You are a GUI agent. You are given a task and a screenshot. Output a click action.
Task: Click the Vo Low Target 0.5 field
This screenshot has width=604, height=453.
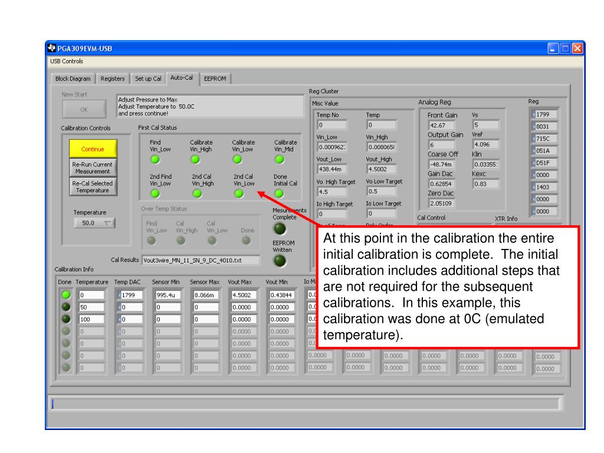(382, 192)
